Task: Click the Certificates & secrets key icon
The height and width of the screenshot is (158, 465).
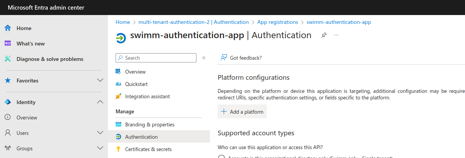Action: coord(119,149)
